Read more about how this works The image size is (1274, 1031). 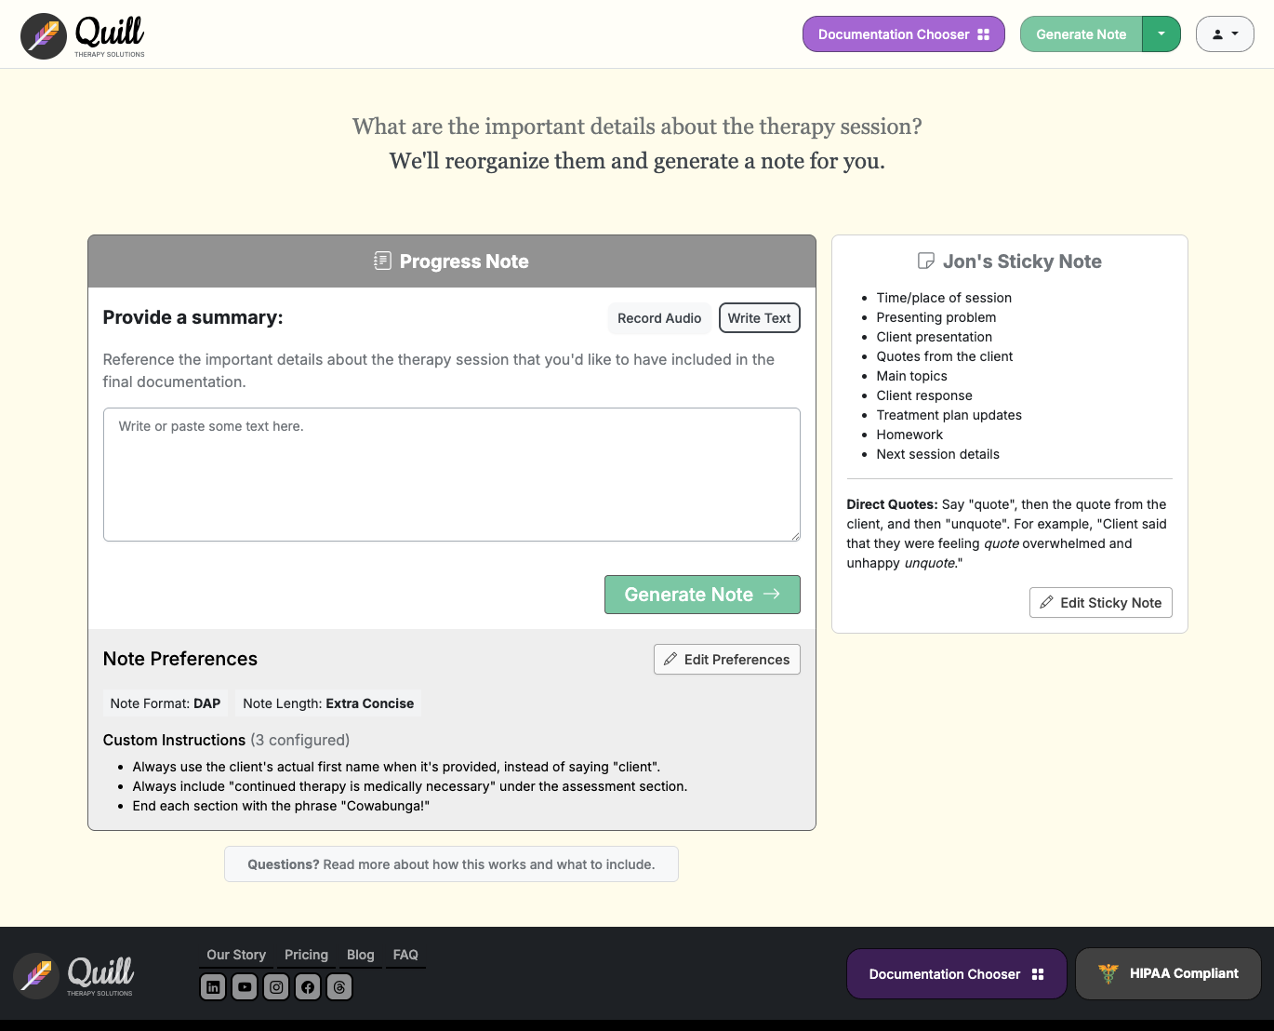point(451,864)
